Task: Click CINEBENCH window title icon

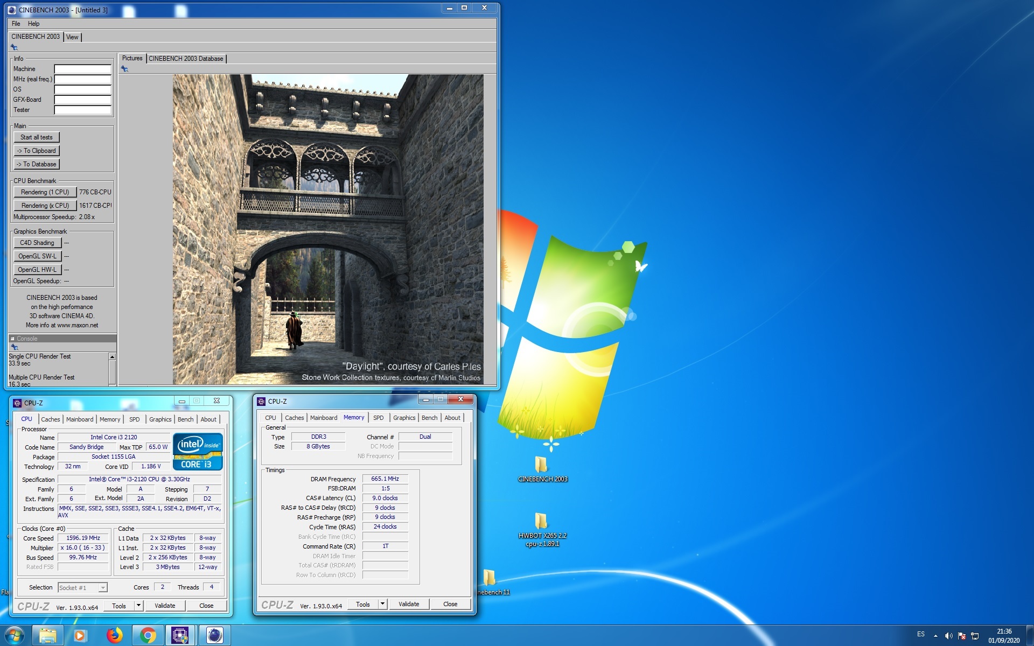Action: pyautogui.click(x=12, y=10)
